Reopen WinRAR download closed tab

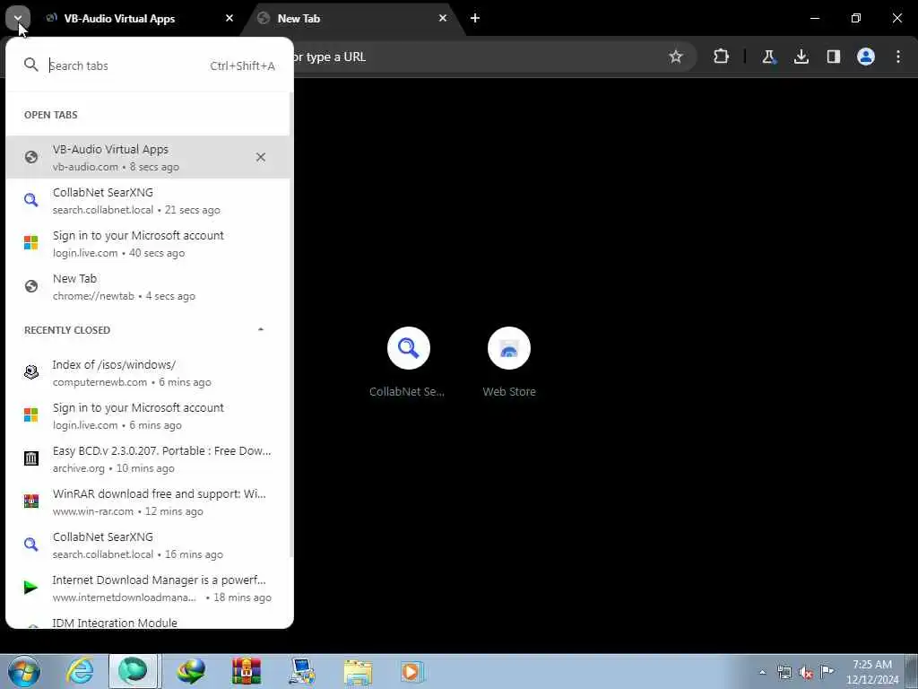pos(148,501)
